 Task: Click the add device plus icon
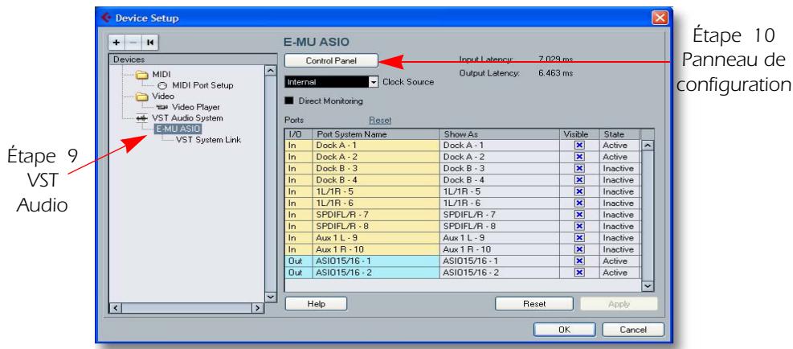(x=117, y=40)
